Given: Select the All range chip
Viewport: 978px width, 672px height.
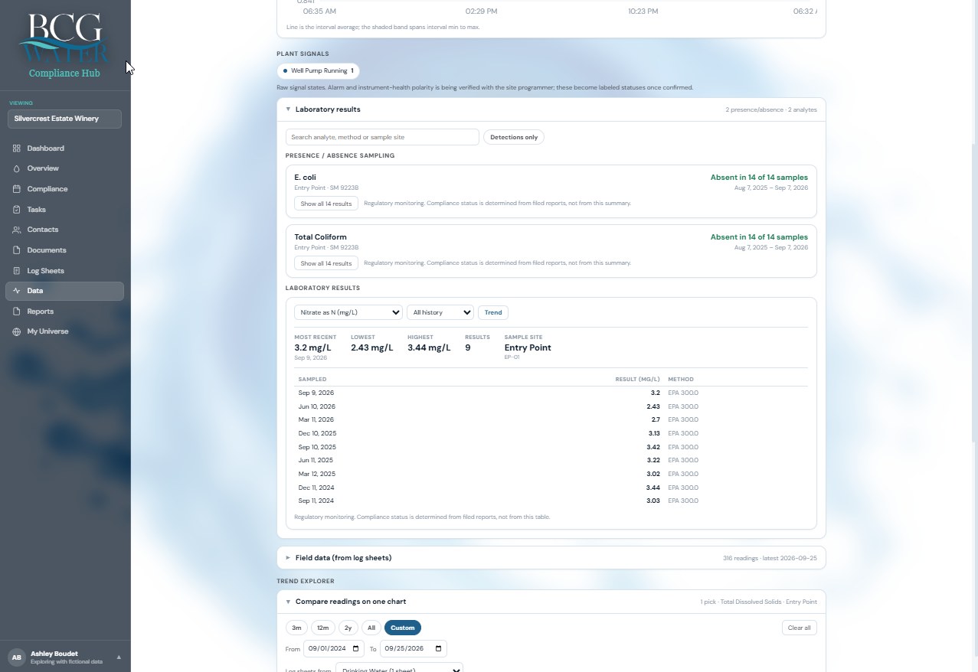Looking at the screenshot, I should tap(371, 628).
